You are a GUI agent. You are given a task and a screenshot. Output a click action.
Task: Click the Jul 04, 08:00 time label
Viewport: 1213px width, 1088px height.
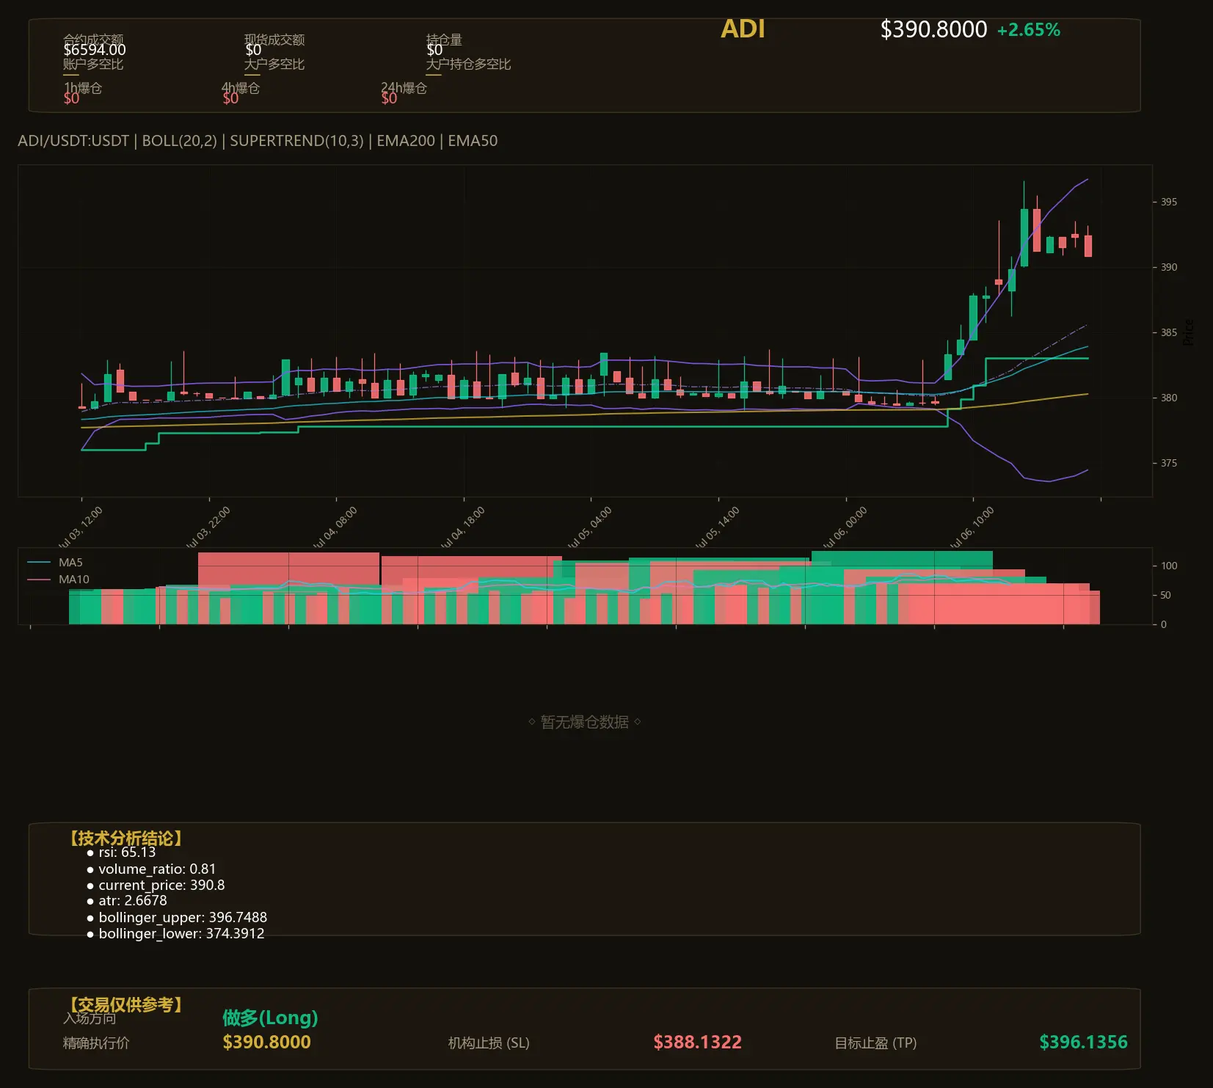[335, 527]
